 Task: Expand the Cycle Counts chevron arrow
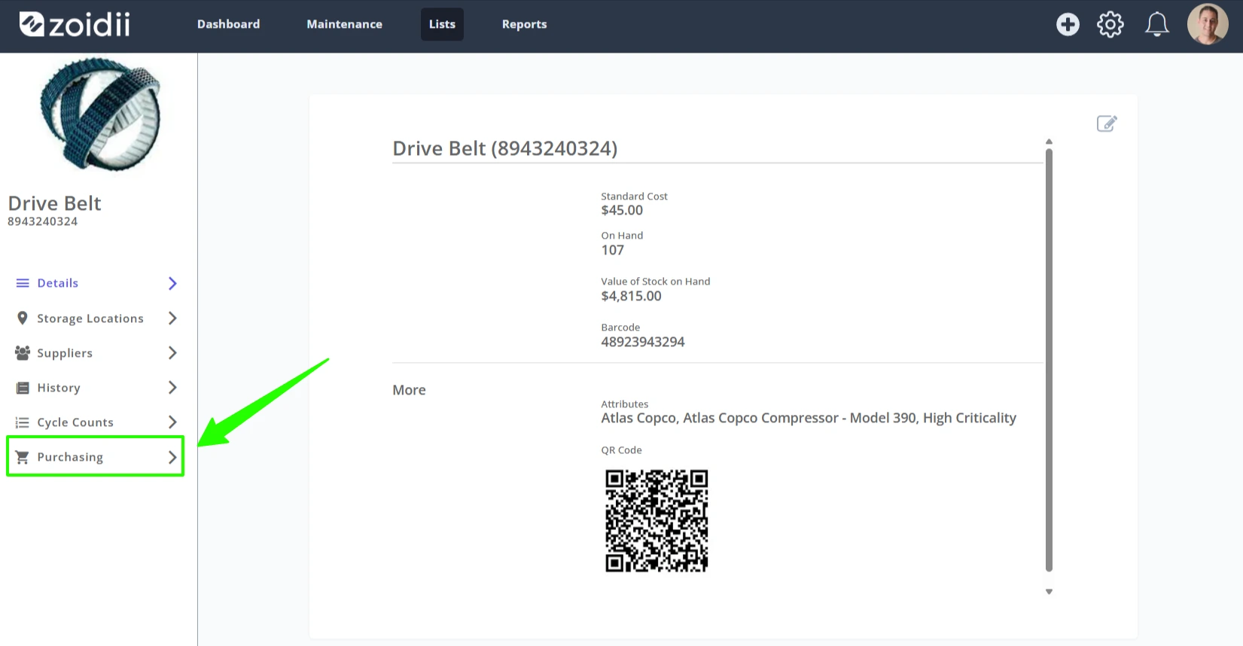(x=172, y=422)
